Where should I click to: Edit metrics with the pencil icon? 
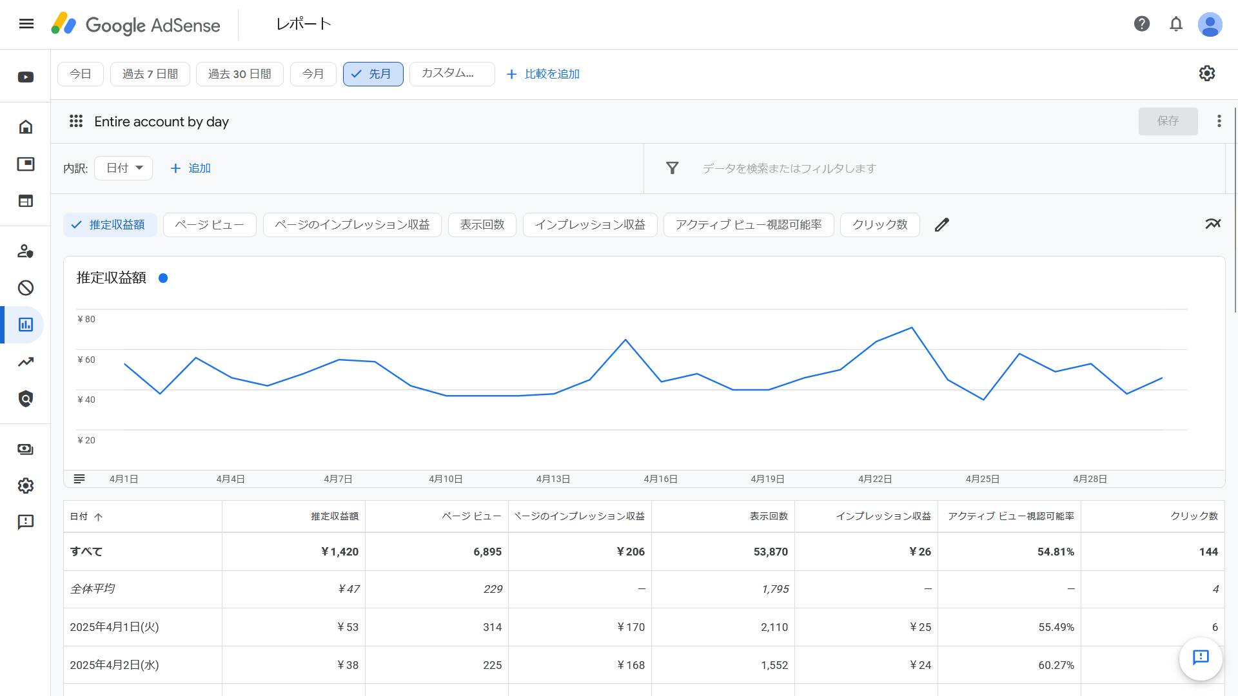tap(941, 225)
